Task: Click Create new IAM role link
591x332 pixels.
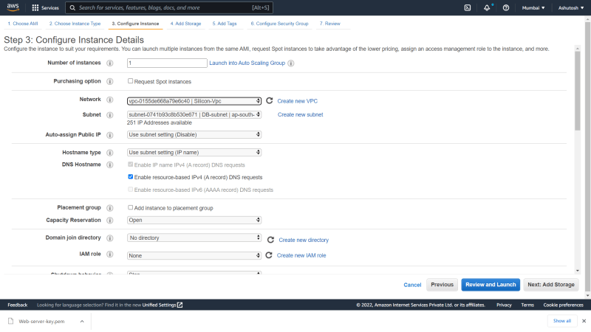Action: tap(301, 255)
